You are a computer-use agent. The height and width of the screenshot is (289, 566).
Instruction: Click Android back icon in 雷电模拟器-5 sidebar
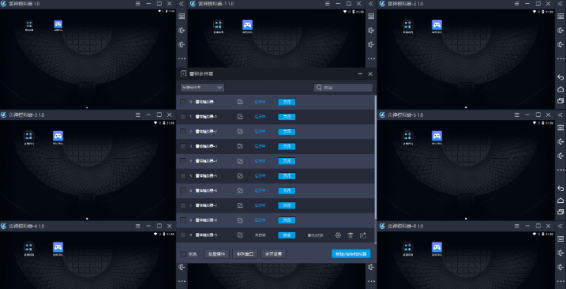(x=560, y=188)
